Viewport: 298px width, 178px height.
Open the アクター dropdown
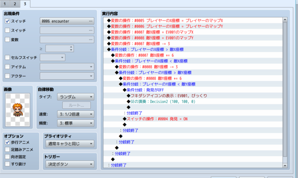[67, 76]
